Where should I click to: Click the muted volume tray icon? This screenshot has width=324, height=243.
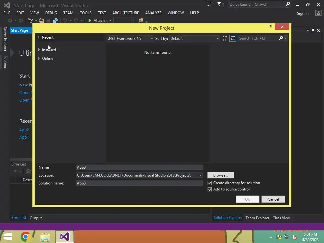pos(294,237)
